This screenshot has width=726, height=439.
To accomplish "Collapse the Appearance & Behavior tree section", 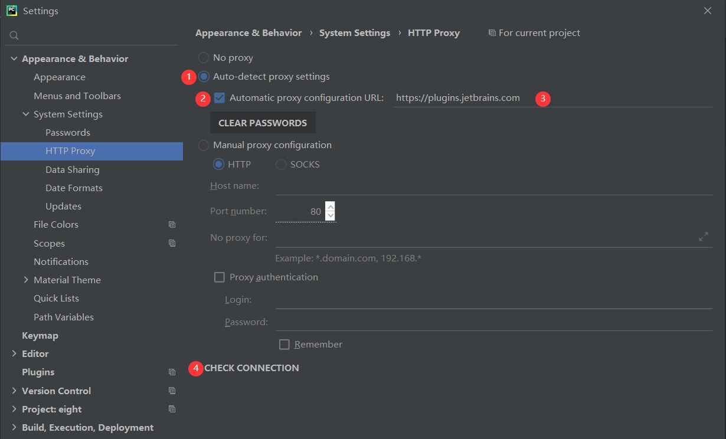I will pyautogui.click(x=14, y=58).
